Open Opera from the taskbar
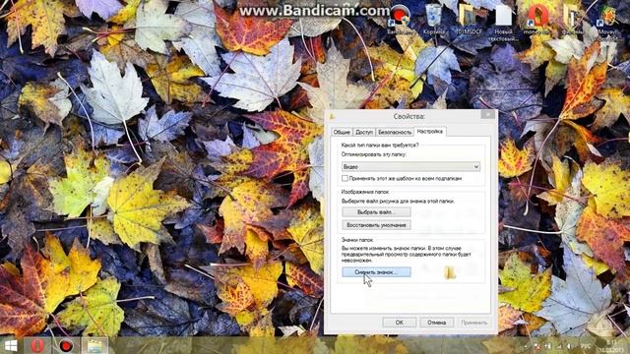The height and width of the screenshot is (354, 630). (x=36, y=346)
